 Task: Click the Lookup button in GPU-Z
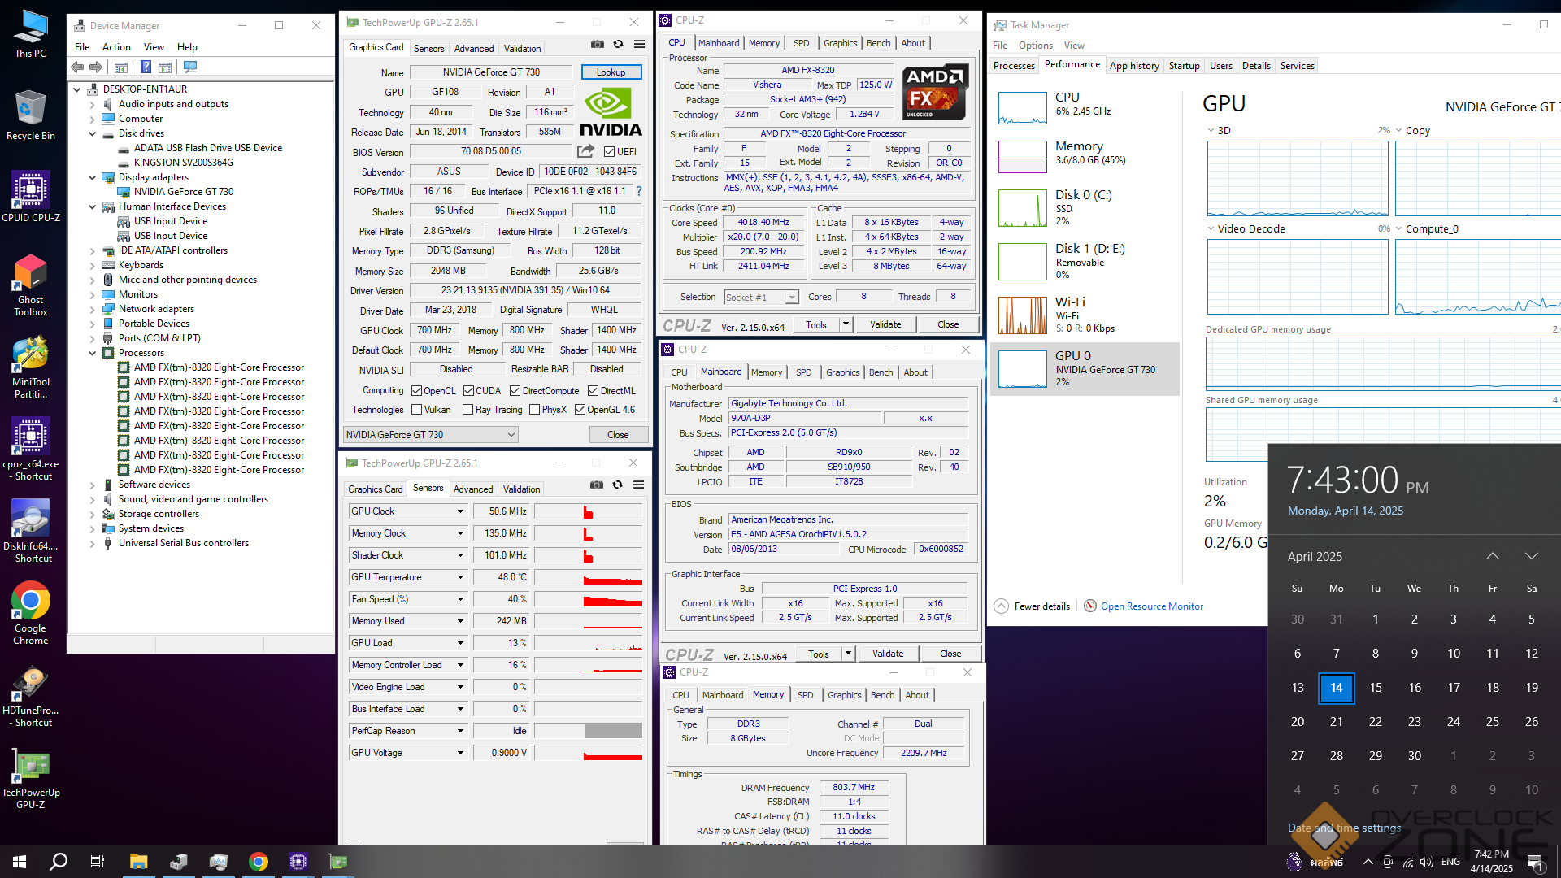611,72
